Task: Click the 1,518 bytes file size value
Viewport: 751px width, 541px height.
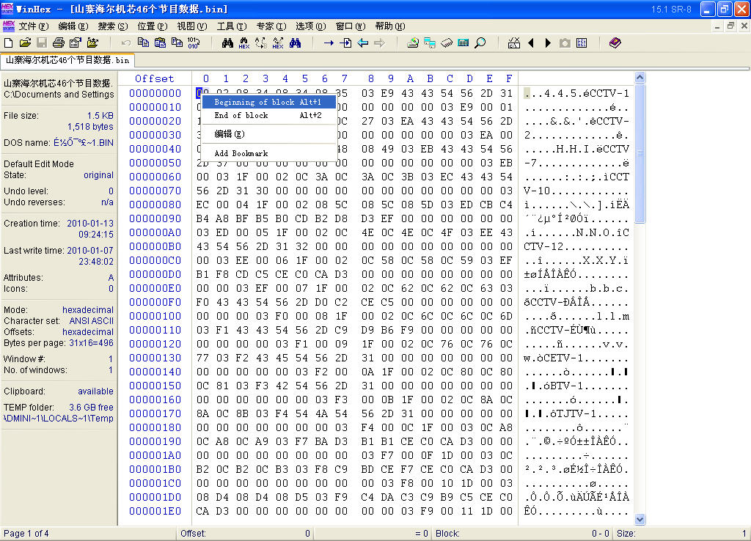Action: [90, 127]
